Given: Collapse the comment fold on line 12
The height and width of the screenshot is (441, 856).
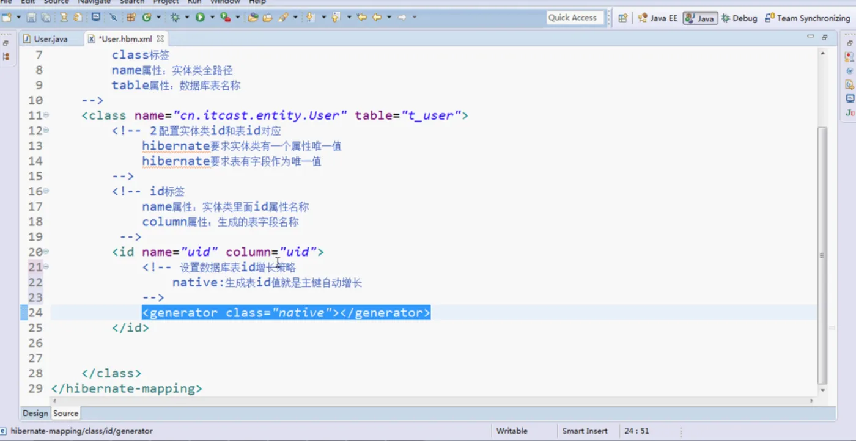Looking at the screenshot, I should point(46,130).
